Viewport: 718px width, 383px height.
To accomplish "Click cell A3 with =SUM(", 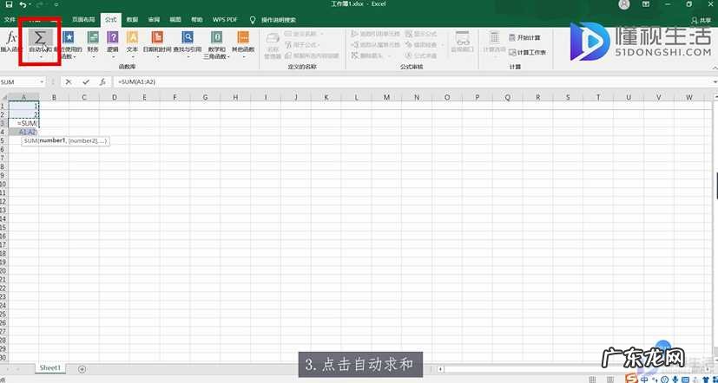I will point(23,123).
